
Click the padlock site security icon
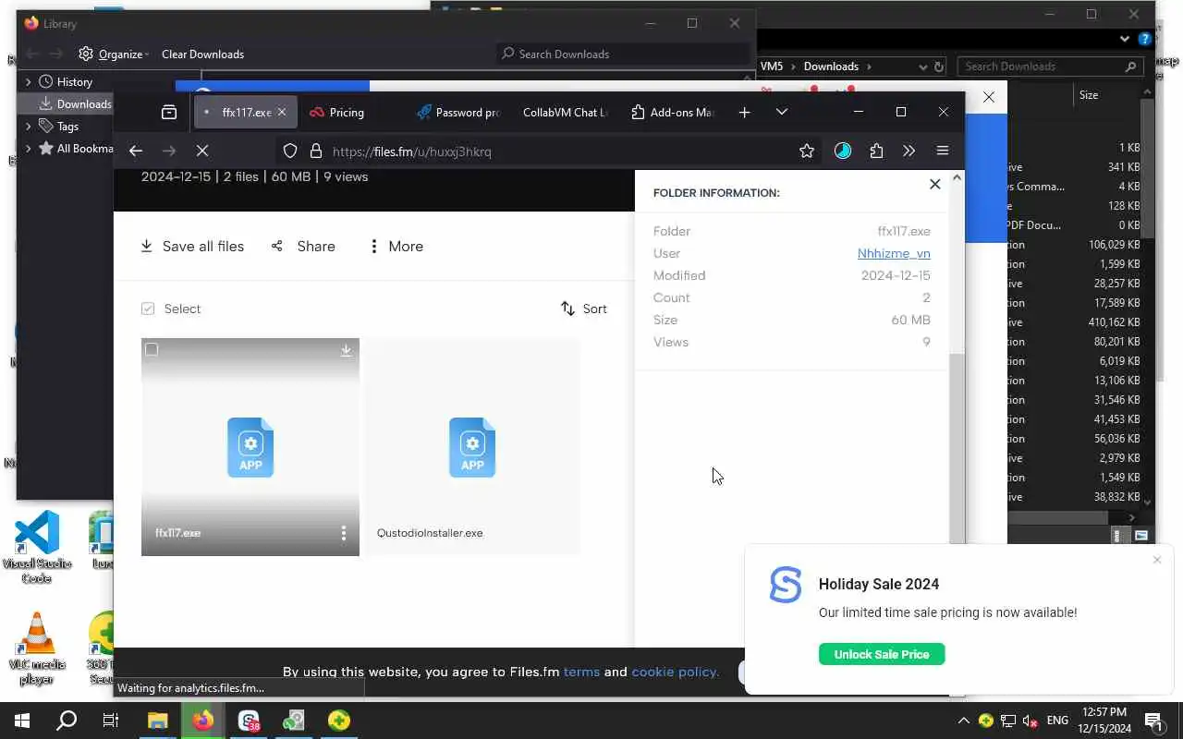315,151
